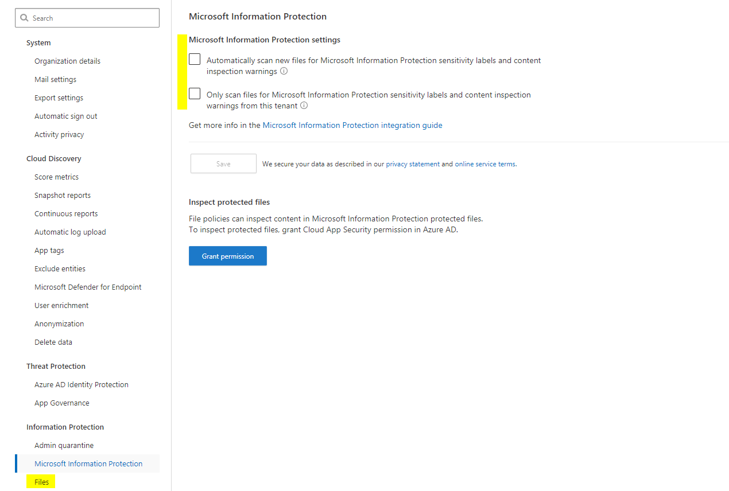729x491 pixels.
Task: Click info icon after content inspection warnings
Action: click(284, 72)
